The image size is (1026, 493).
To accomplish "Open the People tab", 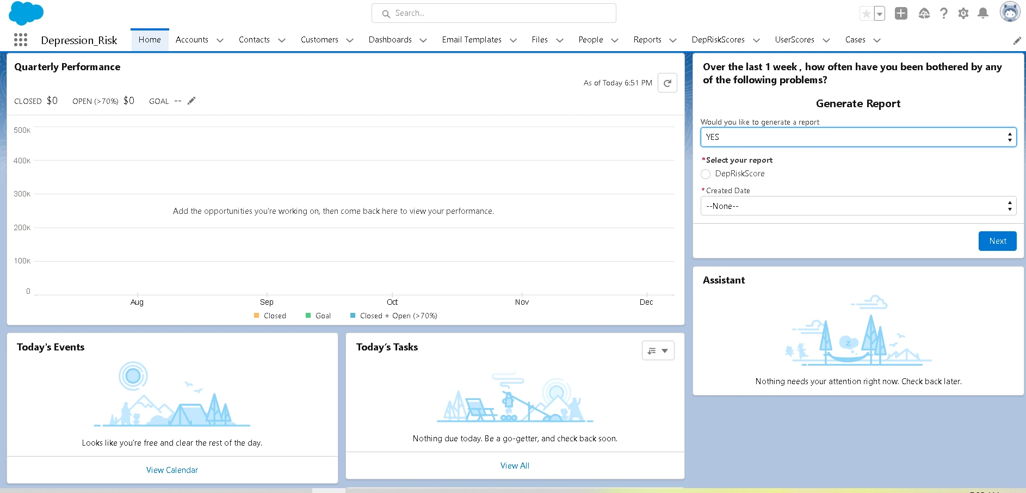I will coord(591,40).
